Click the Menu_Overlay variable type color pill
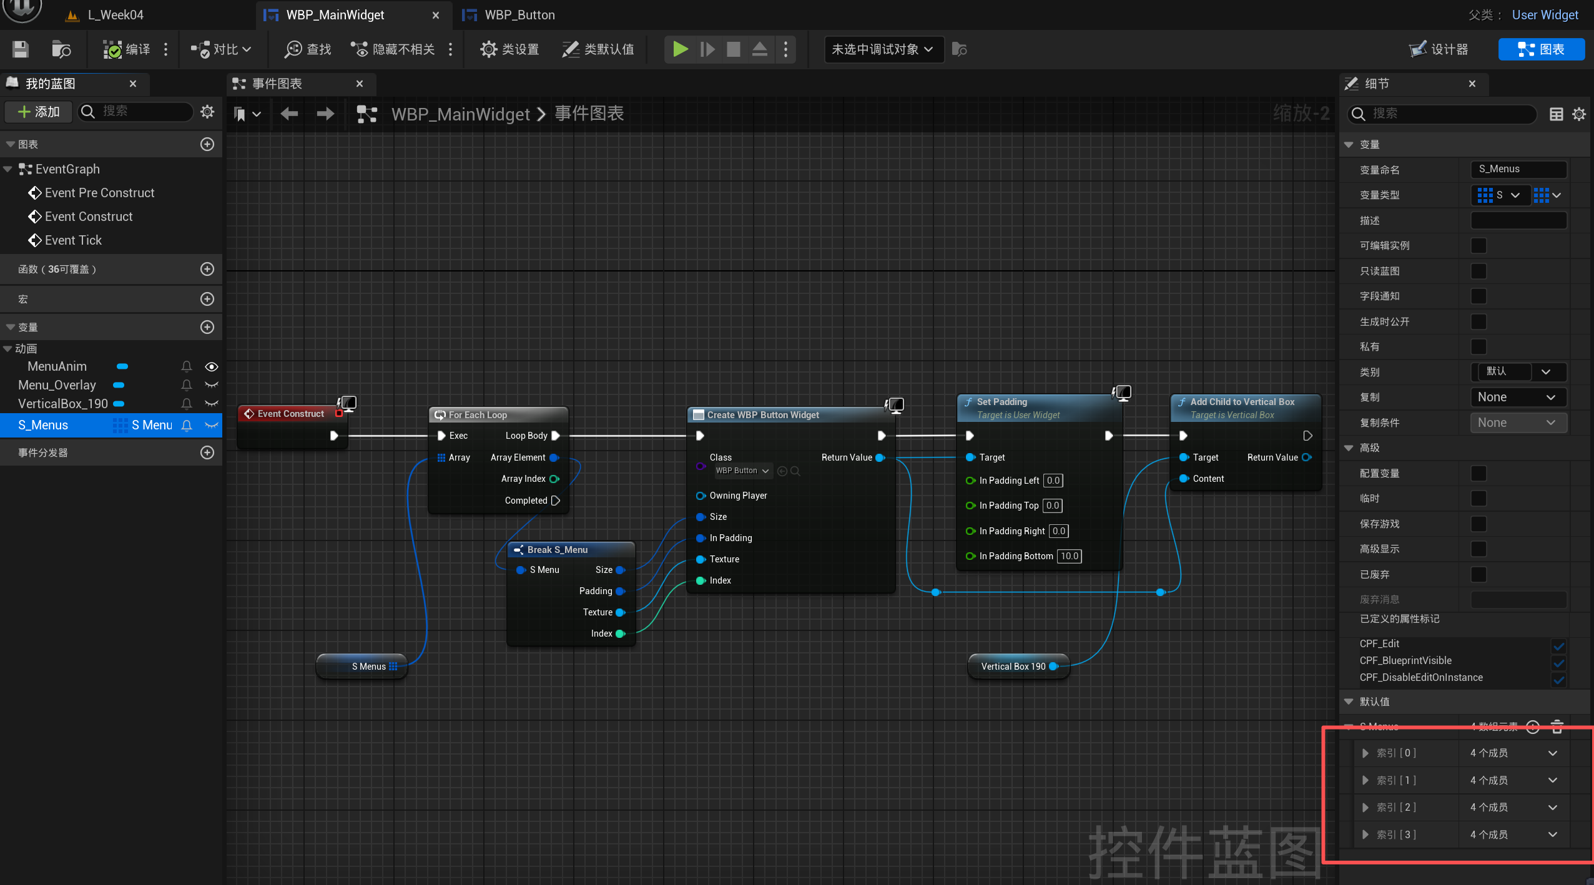Viewport: 1594px width, 885px height. (x=119, y=385)
